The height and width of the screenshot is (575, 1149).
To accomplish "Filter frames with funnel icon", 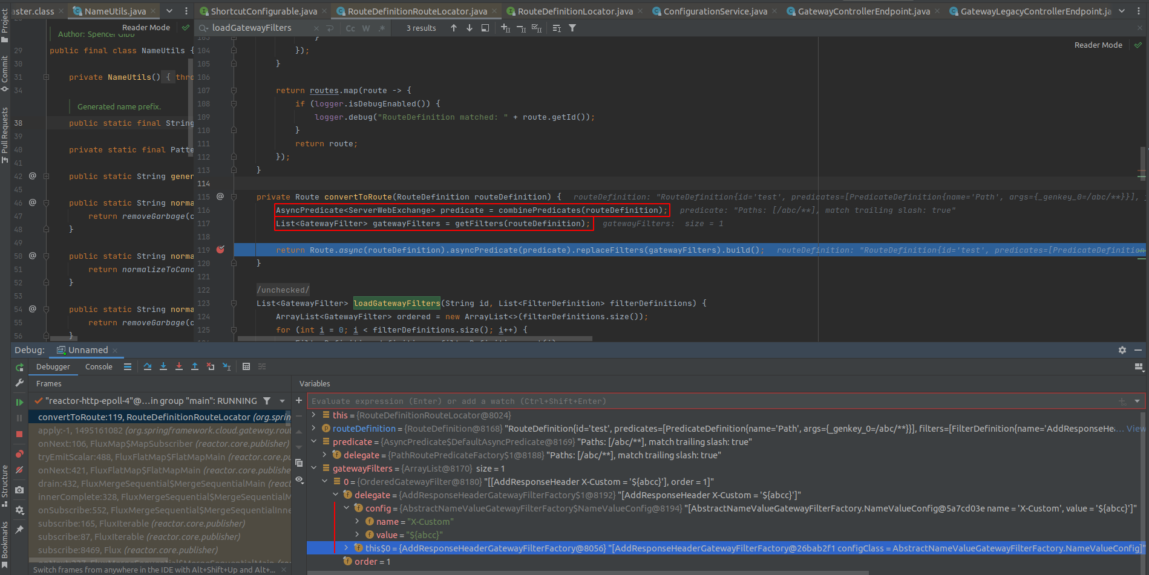I will coord(267,401).
